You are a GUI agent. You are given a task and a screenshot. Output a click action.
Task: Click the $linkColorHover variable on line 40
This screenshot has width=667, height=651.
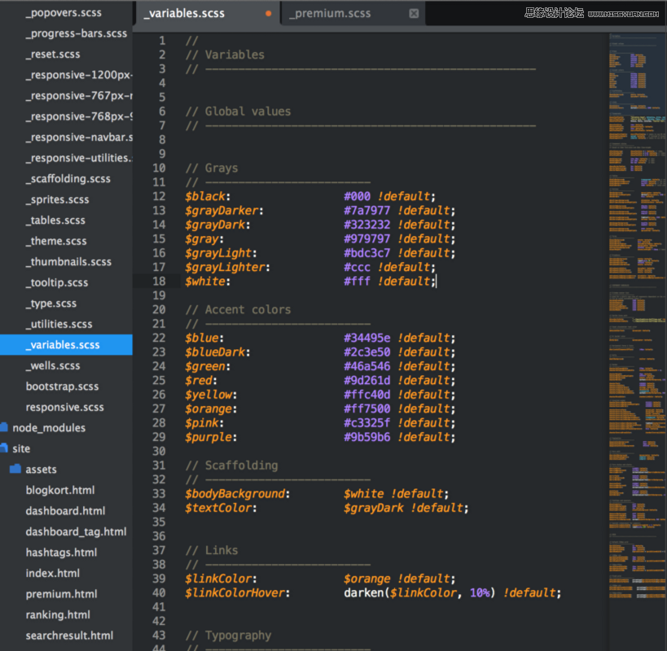click(x=236, y=593)
